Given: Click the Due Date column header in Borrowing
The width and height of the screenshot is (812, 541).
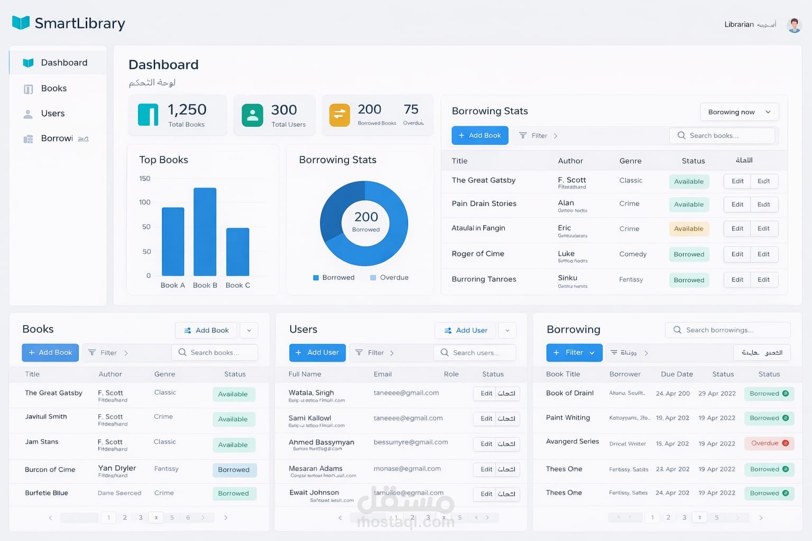Looking at the screenshot, I should (677, 374).
